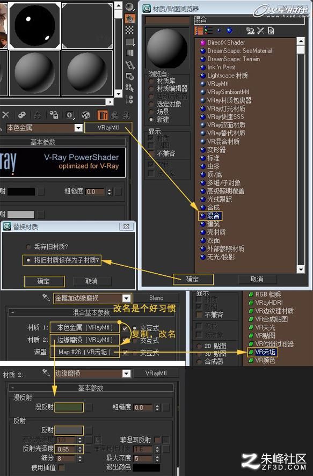This screenshot has height=476, width=313.
Task: Choose 将旧材质保存为子材质? radio option
Action: click(28, 260)
